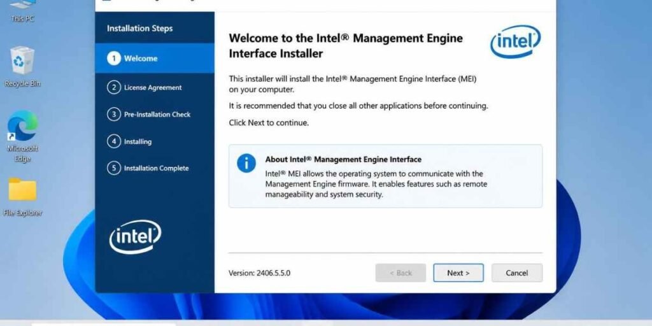This screenshot has width=652, height=326.
Task: Click the Intel logo in the sidebar
Action: pos(135,237)
